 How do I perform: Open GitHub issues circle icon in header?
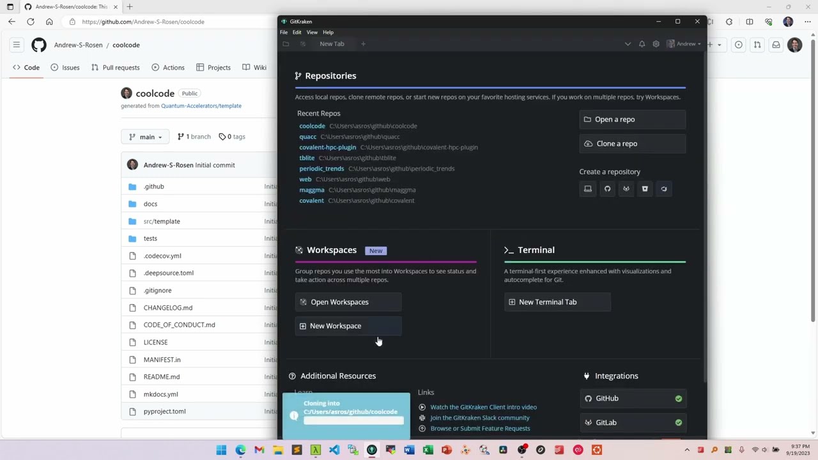[x=739, y=45]
